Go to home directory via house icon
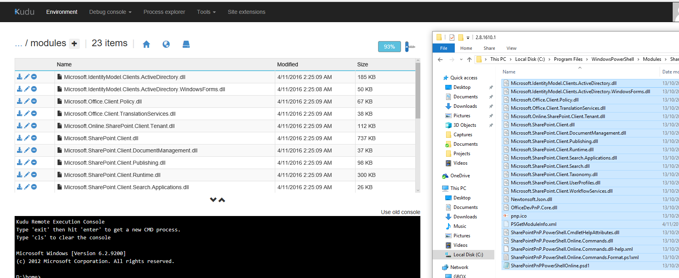The width and height of the screenshot is (679, 278). [146, 44]
